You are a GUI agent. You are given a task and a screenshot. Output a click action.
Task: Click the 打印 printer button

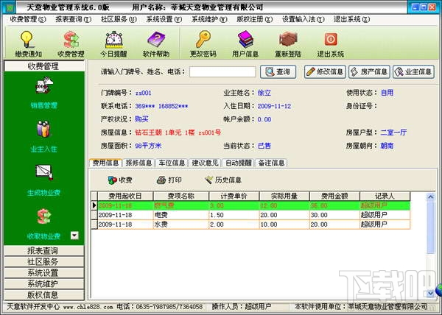click(169, 180)
